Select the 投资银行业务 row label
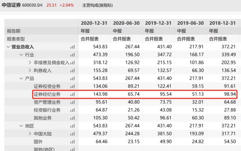Viewport: 241px width, 151px height. pos(47,110)
